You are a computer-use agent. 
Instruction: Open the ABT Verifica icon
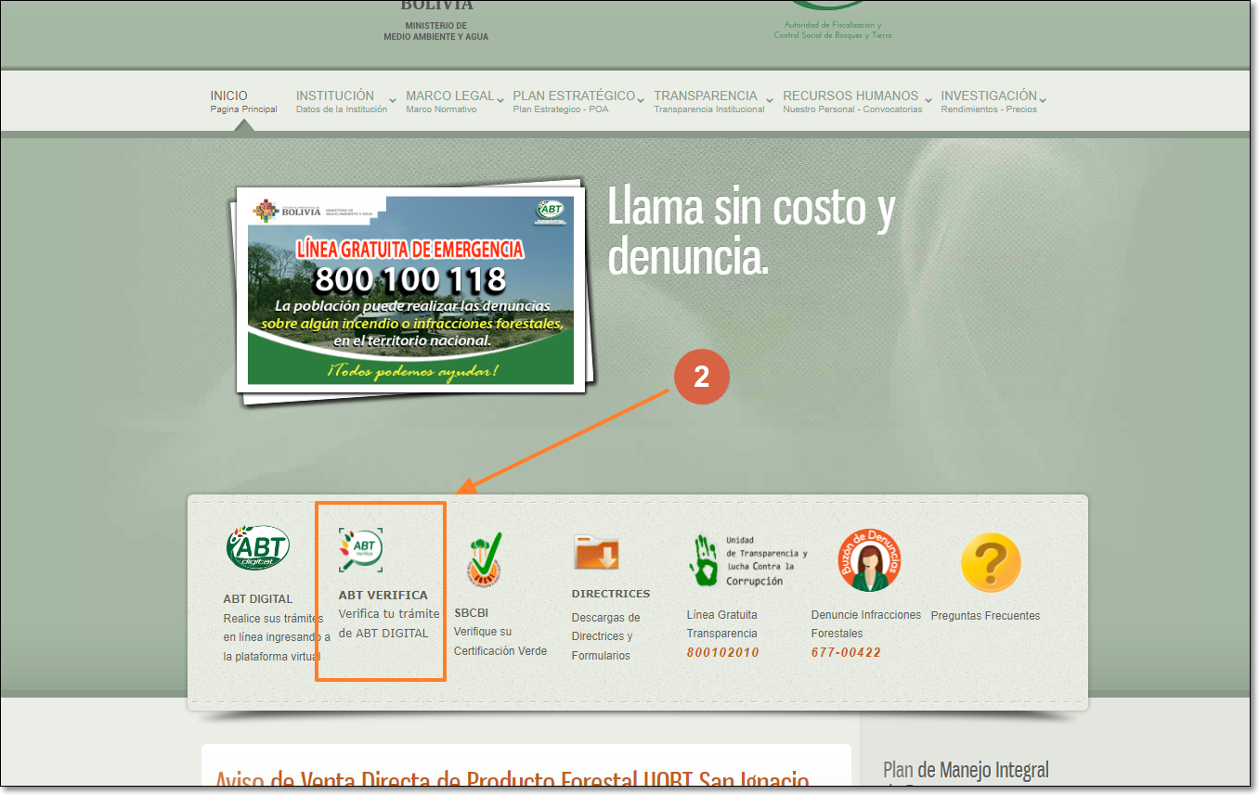click(361, 550)
